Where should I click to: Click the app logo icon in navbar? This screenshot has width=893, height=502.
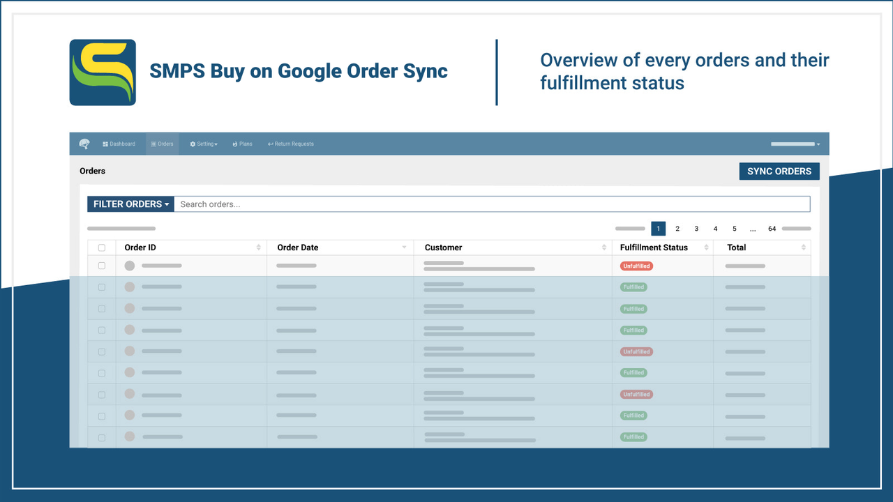[84, 144]
